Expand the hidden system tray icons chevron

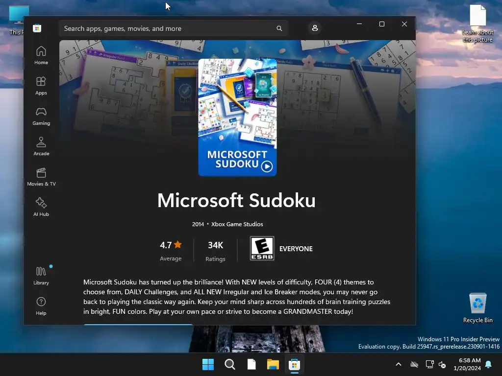point(399,364)
